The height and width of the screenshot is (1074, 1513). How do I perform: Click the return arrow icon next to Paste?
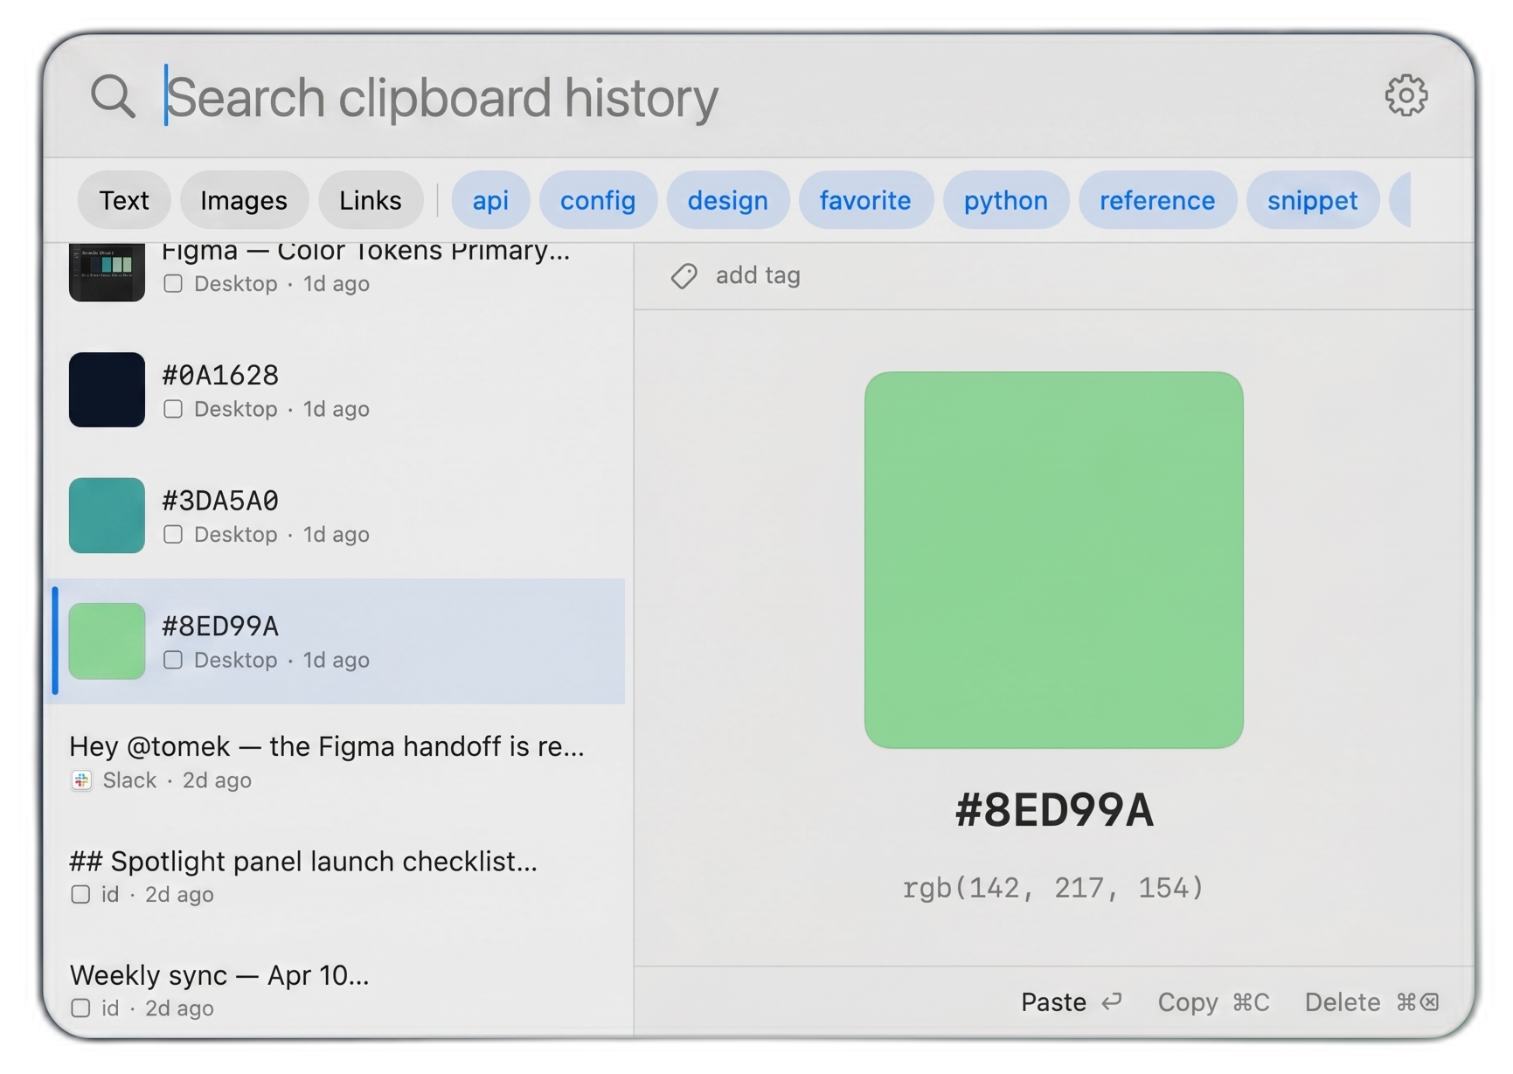coord(1111,1002)
